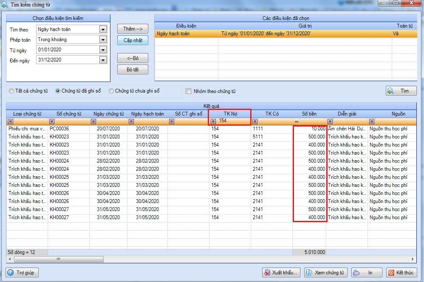Click the Số tiền column header

pos(309,114)
